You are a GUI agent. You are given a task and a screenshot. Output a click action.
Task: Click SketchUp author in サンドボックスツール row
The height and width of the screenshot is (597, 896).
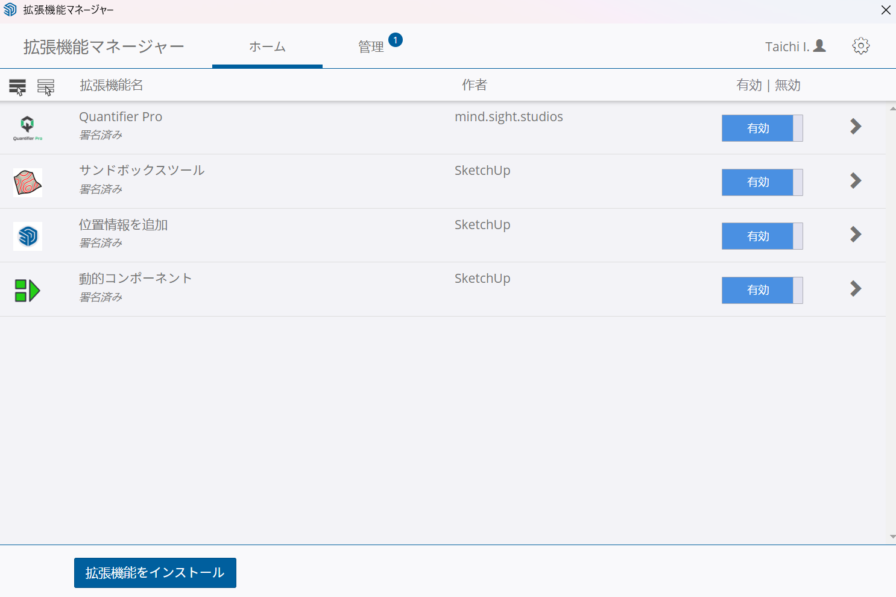coord(482,171)
